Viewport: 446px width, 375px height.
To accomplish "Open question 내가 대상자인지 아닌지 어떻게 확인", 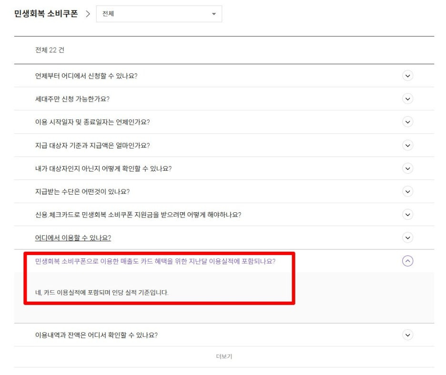I will coord(103,168).
